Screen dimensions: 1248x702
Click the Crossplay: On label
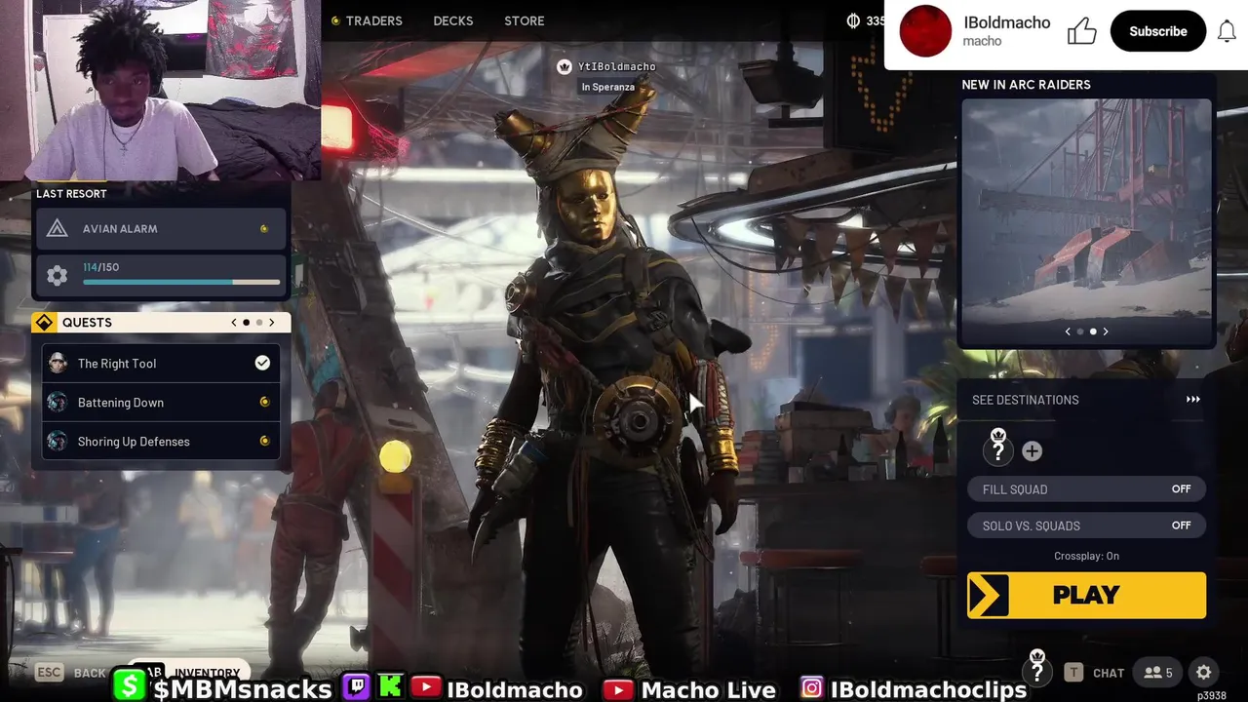1086,556
